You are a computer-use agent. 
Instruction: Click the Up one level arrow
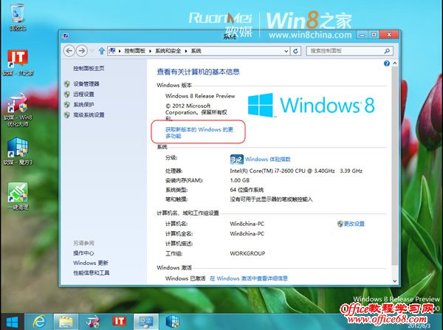pos(101,51)
